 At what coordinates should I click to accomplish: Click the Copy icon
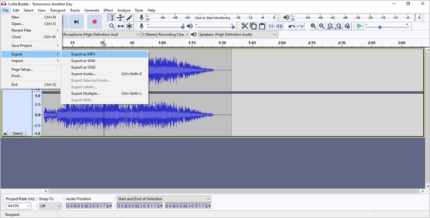coord(253,26)
